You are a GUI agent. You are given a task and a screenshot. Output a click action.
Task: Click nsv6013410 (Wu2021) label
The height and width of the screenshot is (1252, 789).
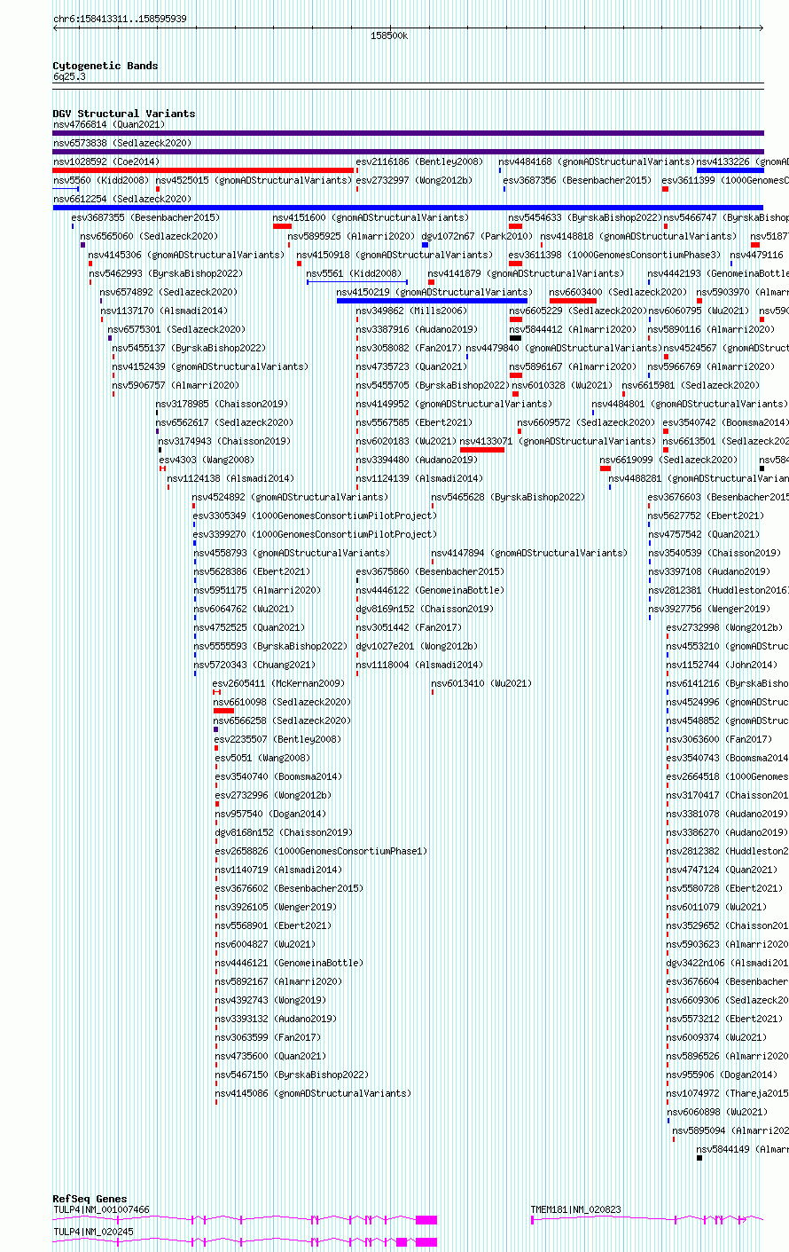(x=481, y=683)
